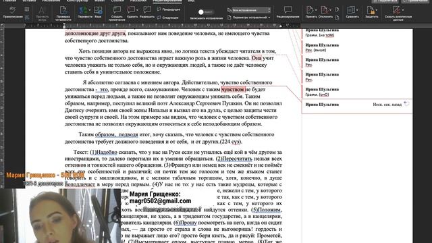The height and width of the screenshot is (243, 432).
Task: Expand the Принять dropdown arrow
Action: (x=316, y=11)
